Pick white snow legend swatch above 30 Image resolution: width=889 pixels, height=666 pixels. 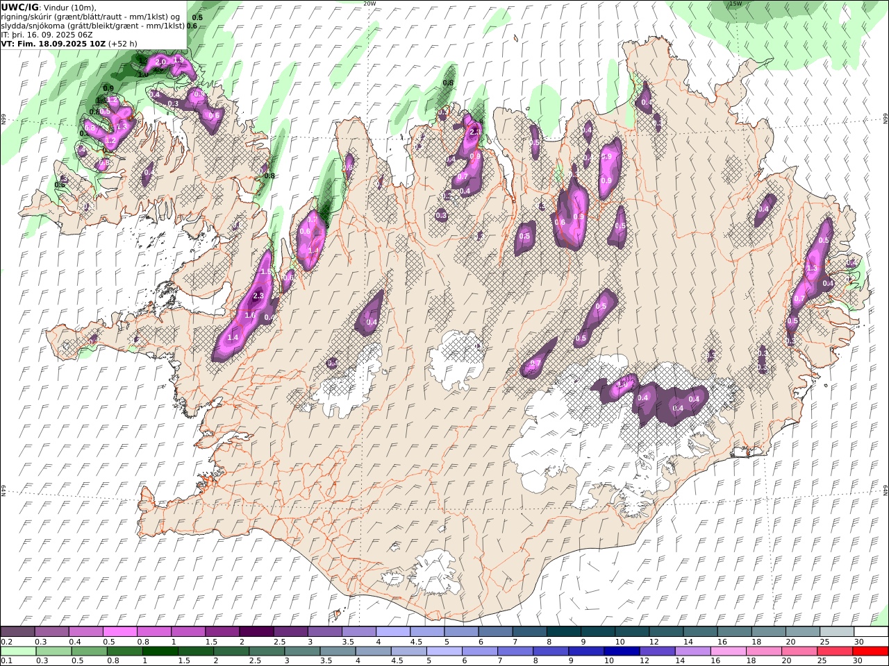point(871,631)
